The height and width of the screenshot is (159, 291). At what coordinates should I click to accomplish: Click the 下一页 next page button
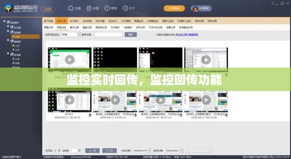pyautogui.click(x=109, y=151)
